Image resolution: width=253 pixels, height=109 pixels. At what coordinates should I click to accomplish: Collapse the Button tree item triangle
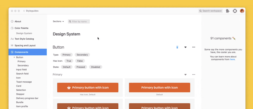[x=14, y=57]
